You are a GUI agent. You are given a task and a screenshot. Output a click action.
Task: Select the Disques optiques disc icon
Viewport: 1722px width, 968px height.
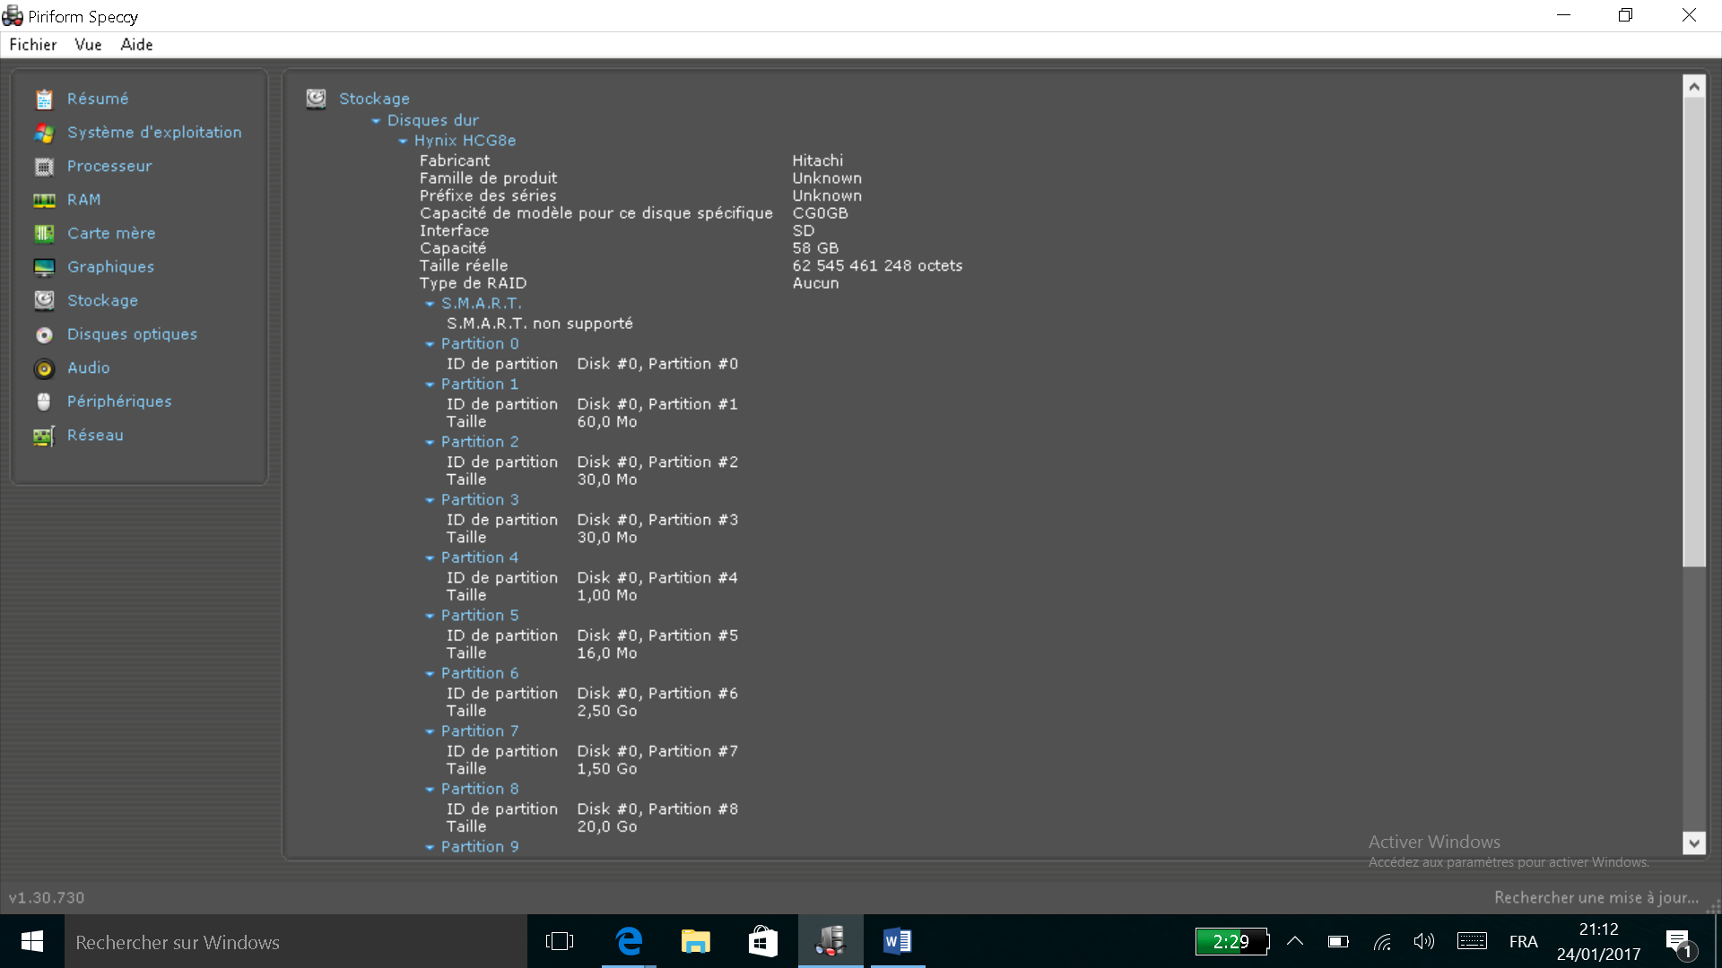coord(44,335)
